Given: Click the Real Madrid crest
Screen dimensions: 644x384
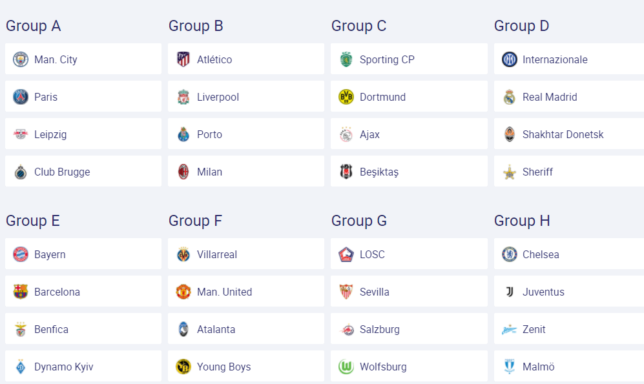Looking at the screenshot, I should 509,97.
